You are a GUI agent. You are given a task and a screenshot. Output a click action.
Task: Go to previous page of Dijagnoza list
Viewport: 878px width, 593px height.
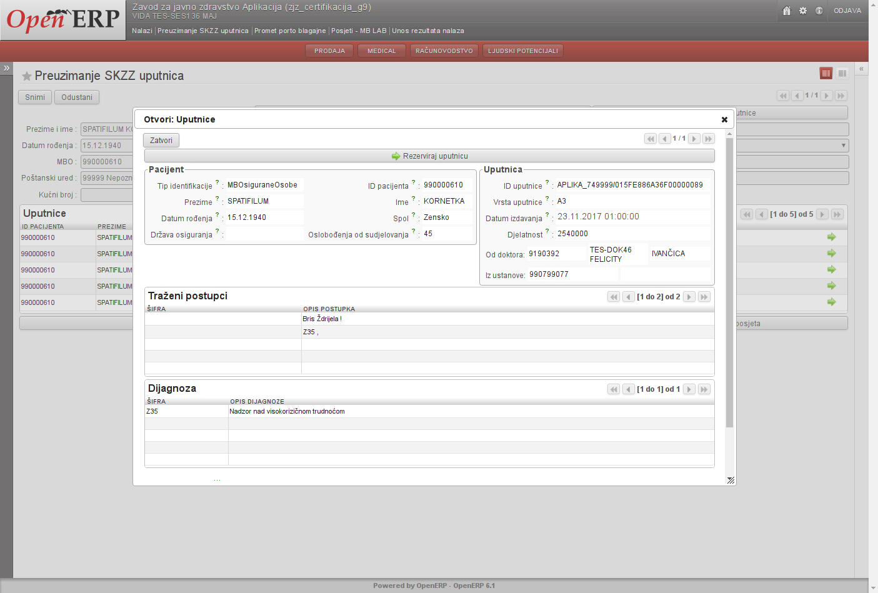629,389
